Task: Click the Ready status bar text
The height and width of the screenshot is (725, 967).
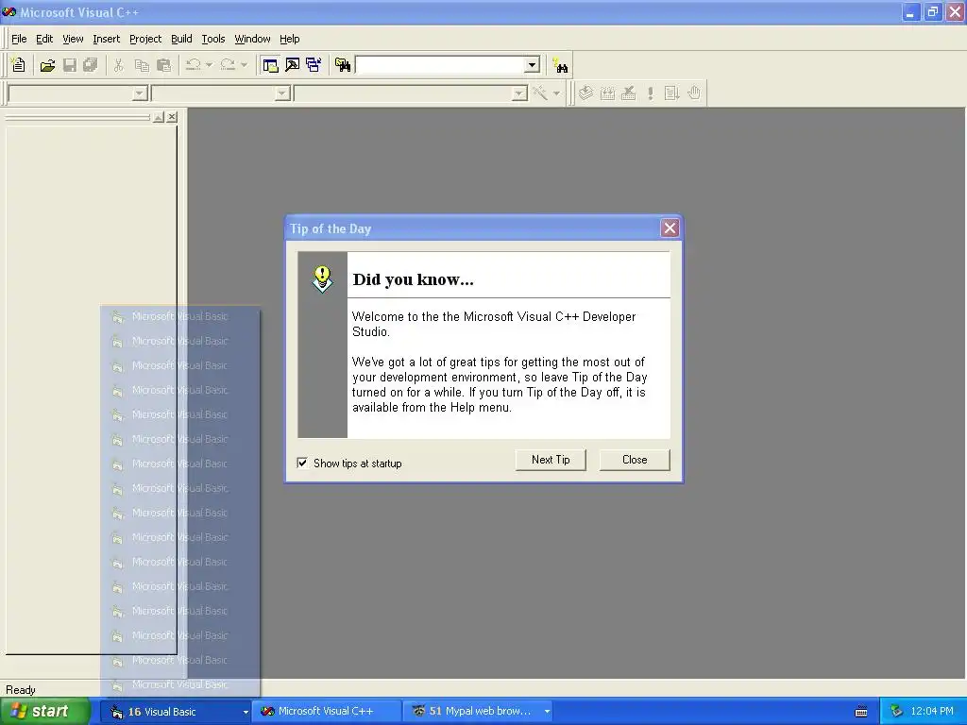Action: point(21,690)
